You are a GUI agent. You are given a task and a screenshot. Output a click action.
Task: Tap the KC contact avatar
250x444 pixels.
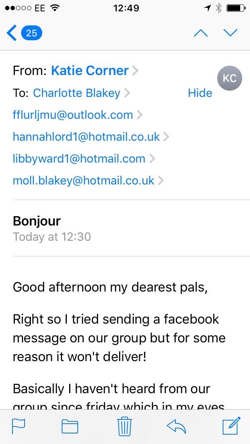point(230,78)
